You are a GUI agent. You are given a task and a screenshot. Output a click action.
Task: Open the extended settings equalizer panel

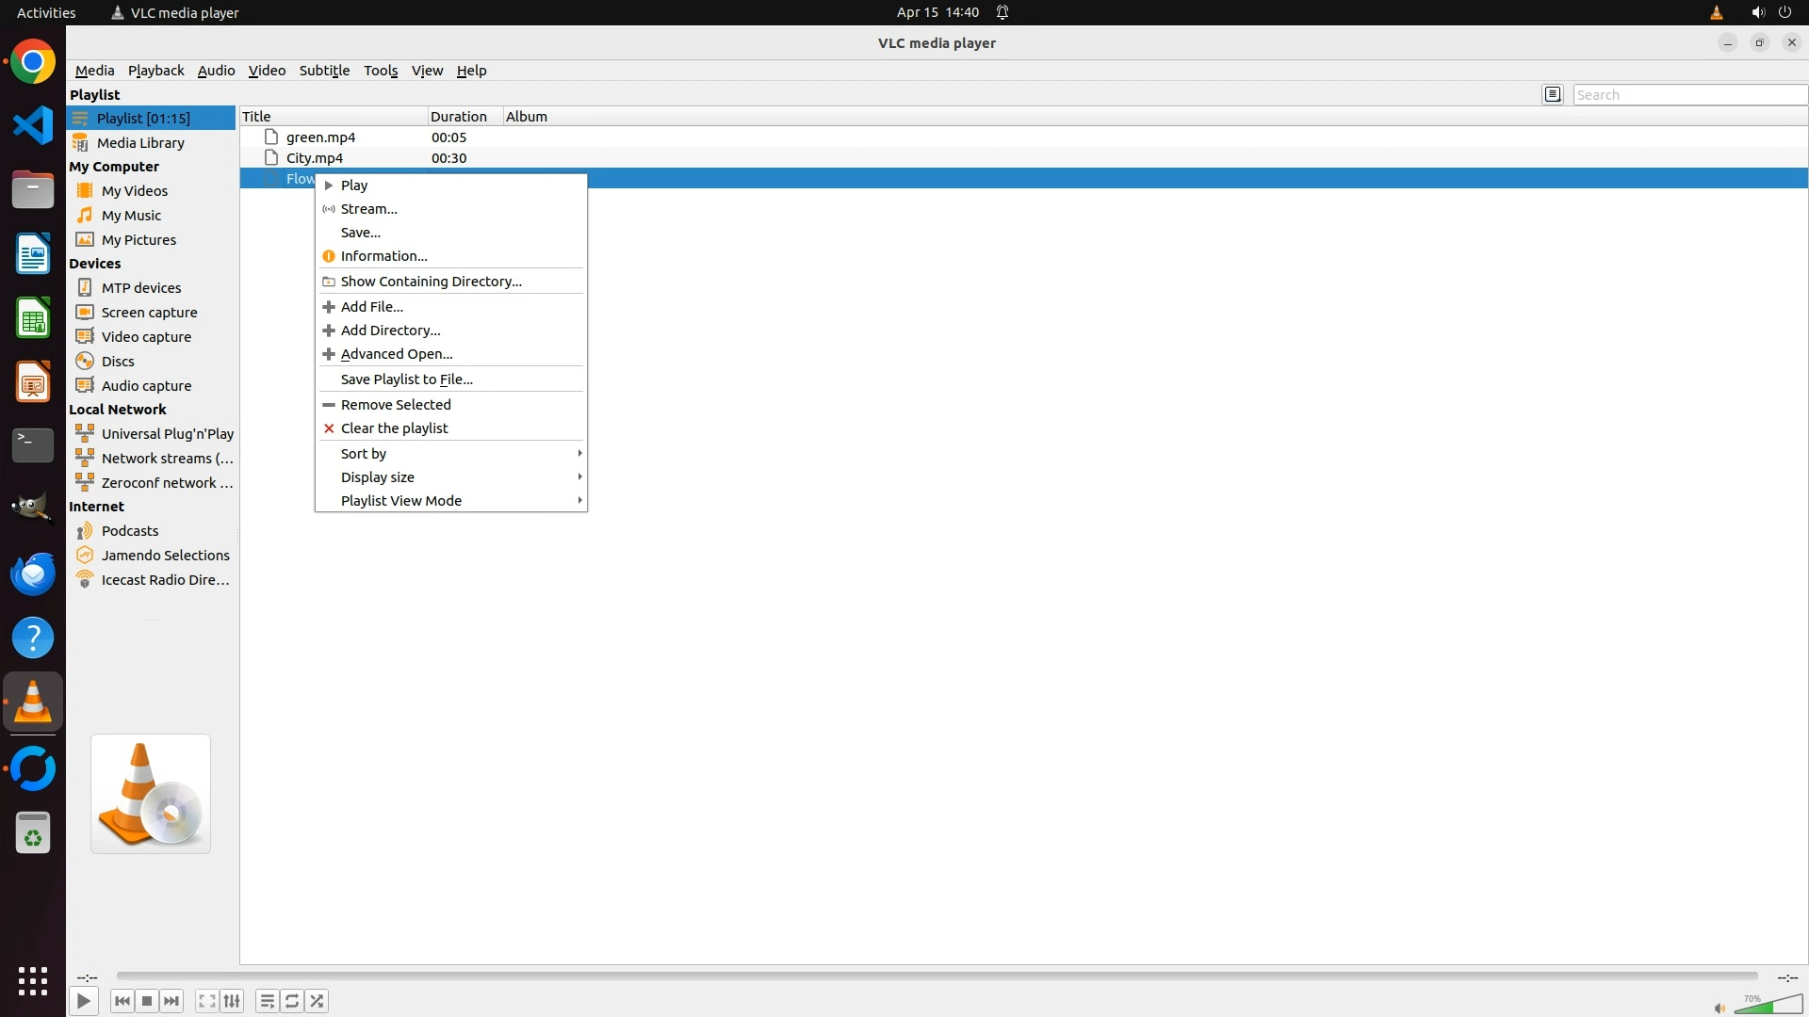pos(232,1001)
